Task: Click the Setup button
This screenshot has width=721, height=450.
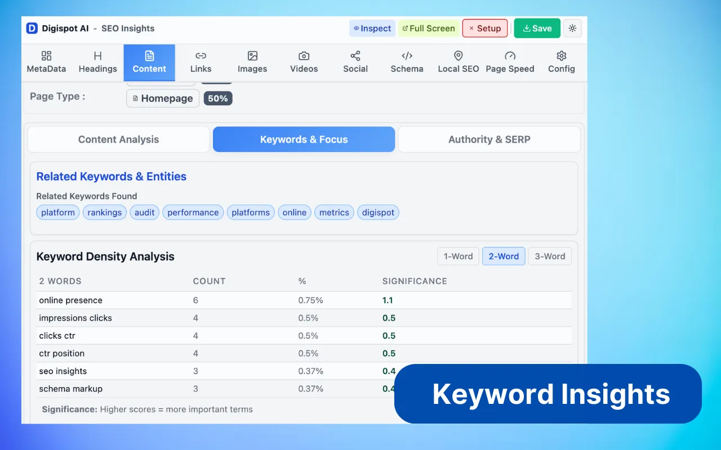Action: tap(485, 28)
